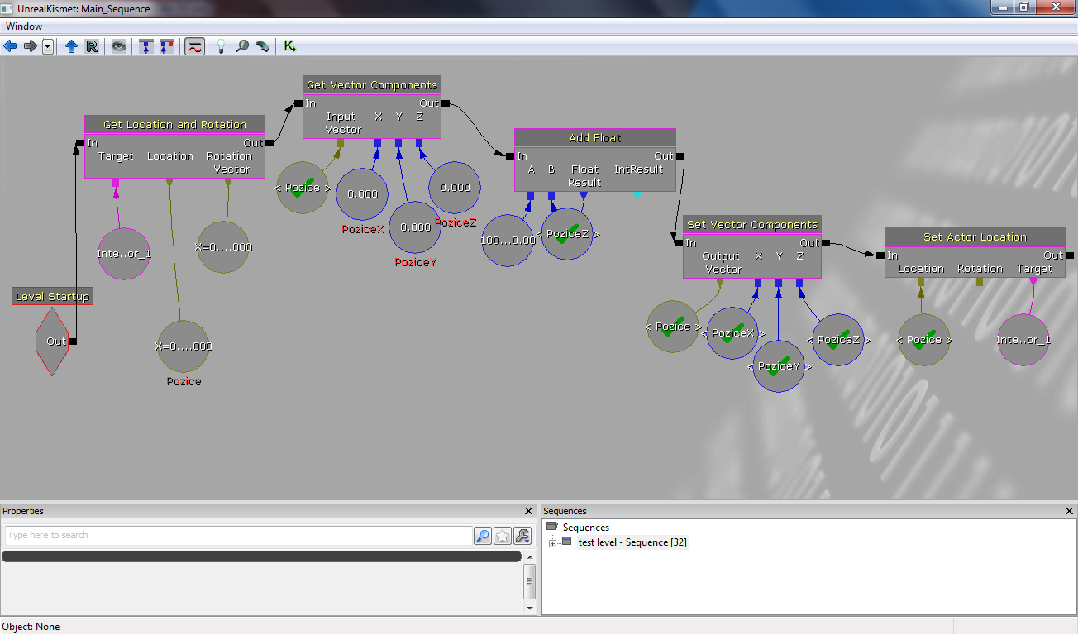This screenshot has width=1078, height=635.
Task: Select Inte..or_1 object under Set Actor Location
Action: [1023, 340]
